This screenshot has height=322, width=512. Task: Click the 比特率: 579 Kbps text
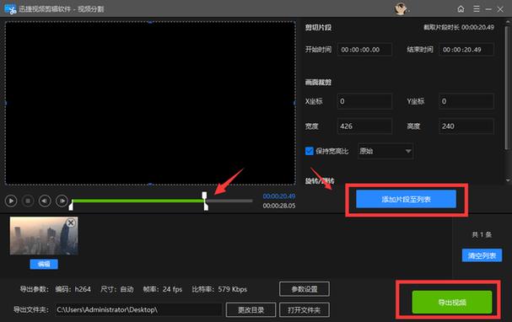[x=219, y=289]
